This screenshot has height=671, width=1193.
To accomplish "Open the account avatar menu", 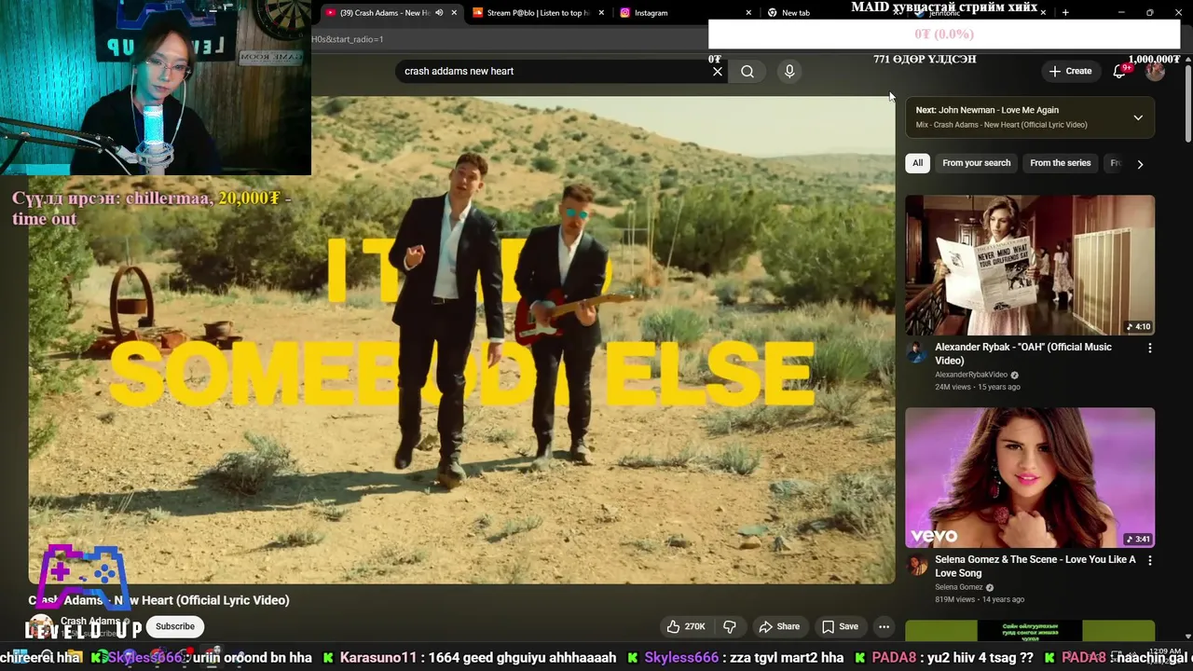I will tap(1155, 71).
